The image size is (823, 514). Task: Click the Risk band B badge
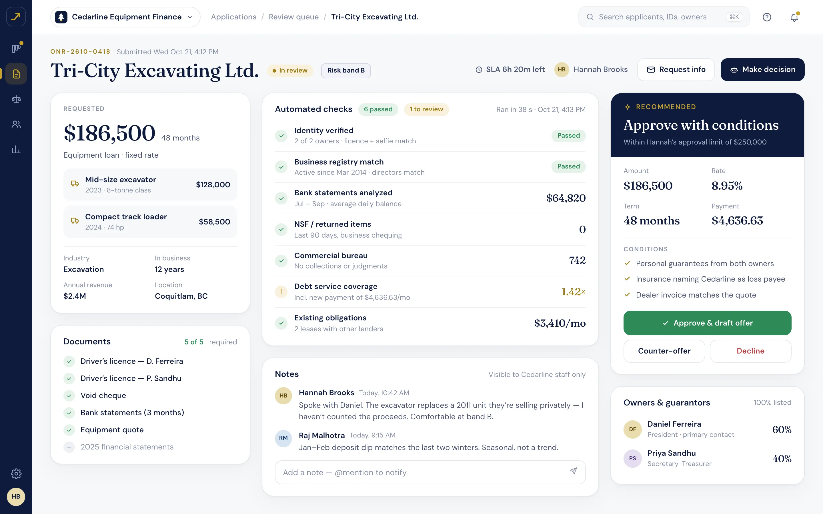click(346, 70)
